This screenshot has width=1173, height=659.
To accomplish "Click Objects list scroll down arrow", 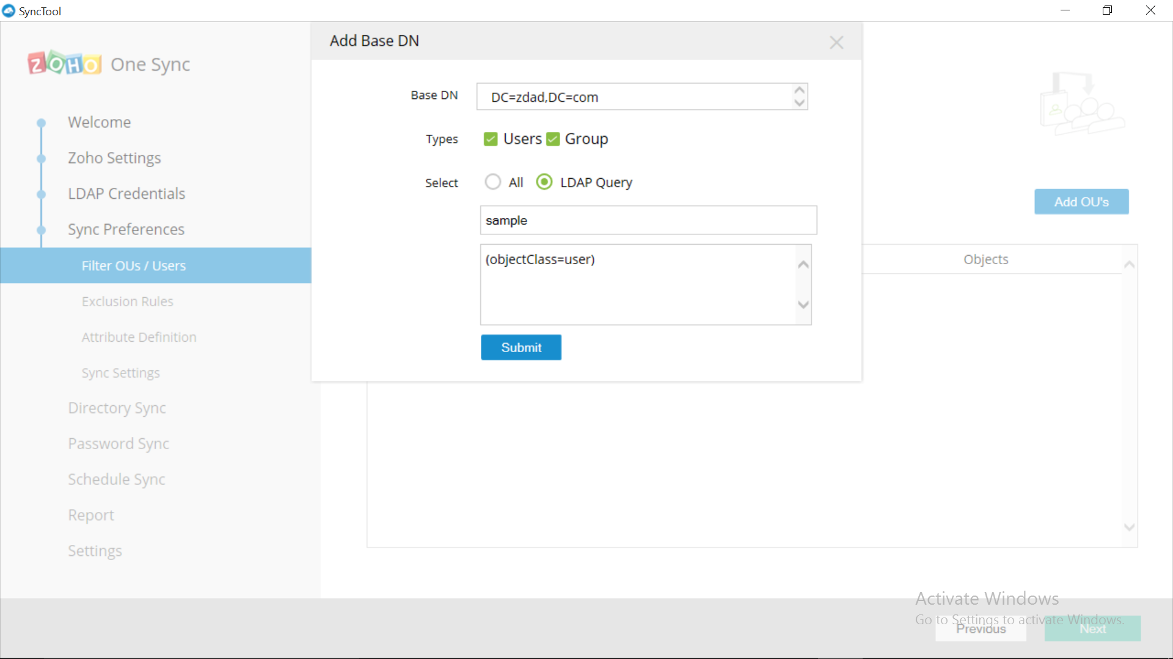I will point(1129,527).
